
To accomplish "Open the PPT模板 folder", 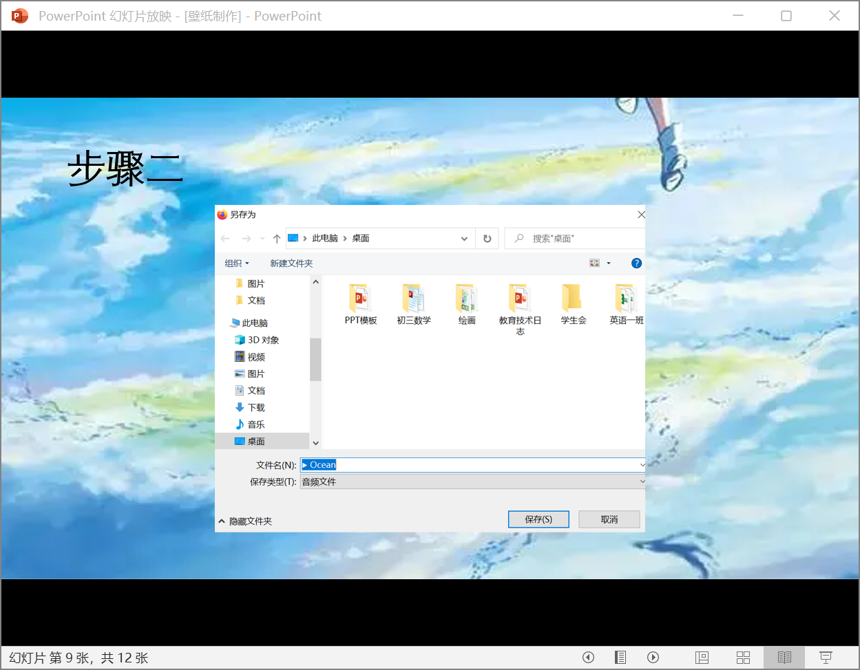I will point(361,304).
